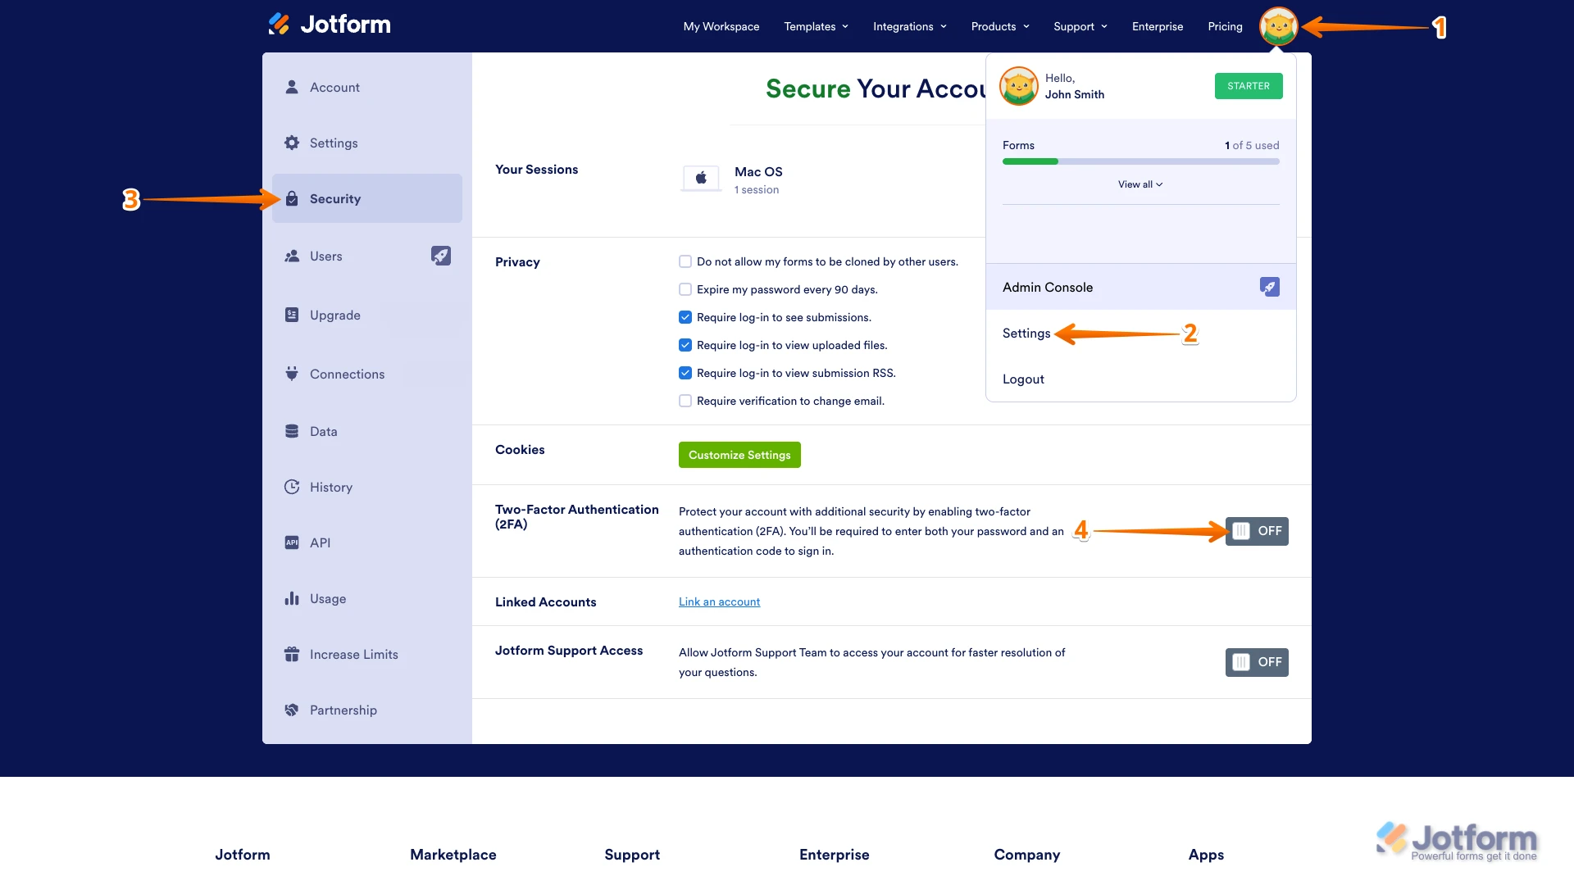Viewport: 1574px width, 885px height.
Task: Check 'Expire my password every 90 days'
Action: click(x=685, y=289)
